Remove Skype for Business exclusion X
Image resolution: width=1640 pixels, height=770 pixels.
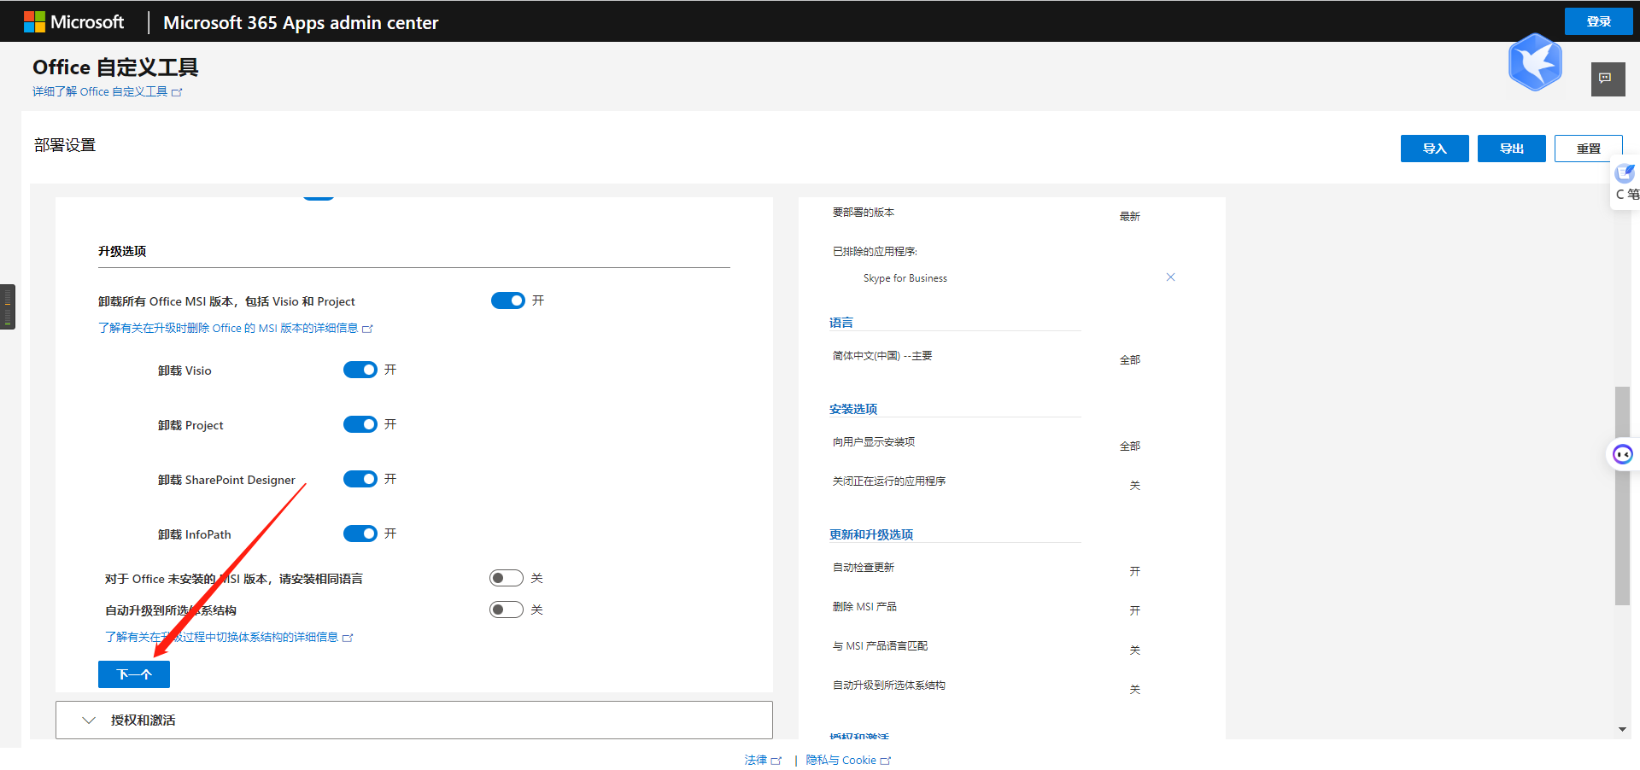click(x=1170, y=277)
